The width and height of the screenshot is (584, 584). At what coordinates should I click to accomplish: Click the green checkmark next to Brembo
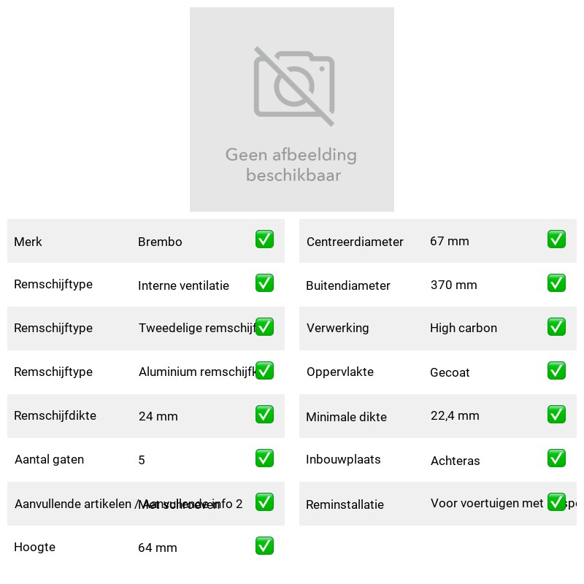click(x=264, y=239)
